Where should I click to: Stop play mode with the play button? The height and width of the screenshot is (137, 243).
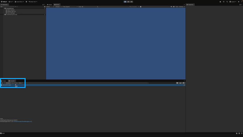click(125, 2)
